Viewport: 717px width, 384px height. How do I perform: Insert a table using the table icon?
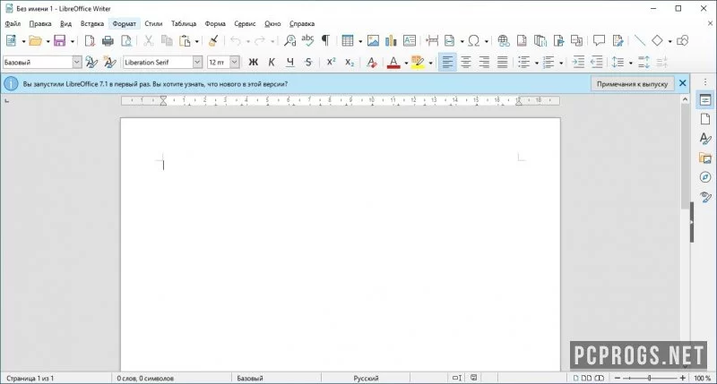click(348, 40)
